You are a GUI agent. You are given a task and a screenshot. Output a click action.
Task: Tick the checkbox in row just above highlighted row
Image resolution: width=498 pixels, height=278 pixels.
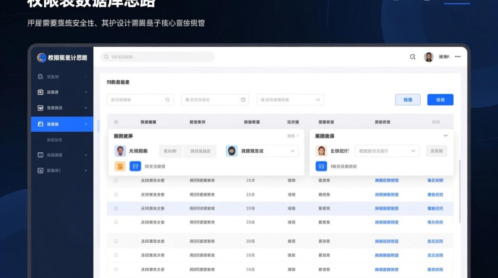[x=116, y=195]
